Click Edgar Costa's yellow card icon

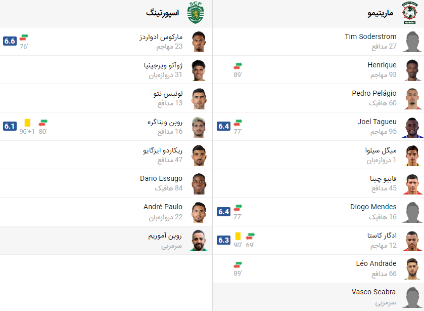click(x=238, y=236)
